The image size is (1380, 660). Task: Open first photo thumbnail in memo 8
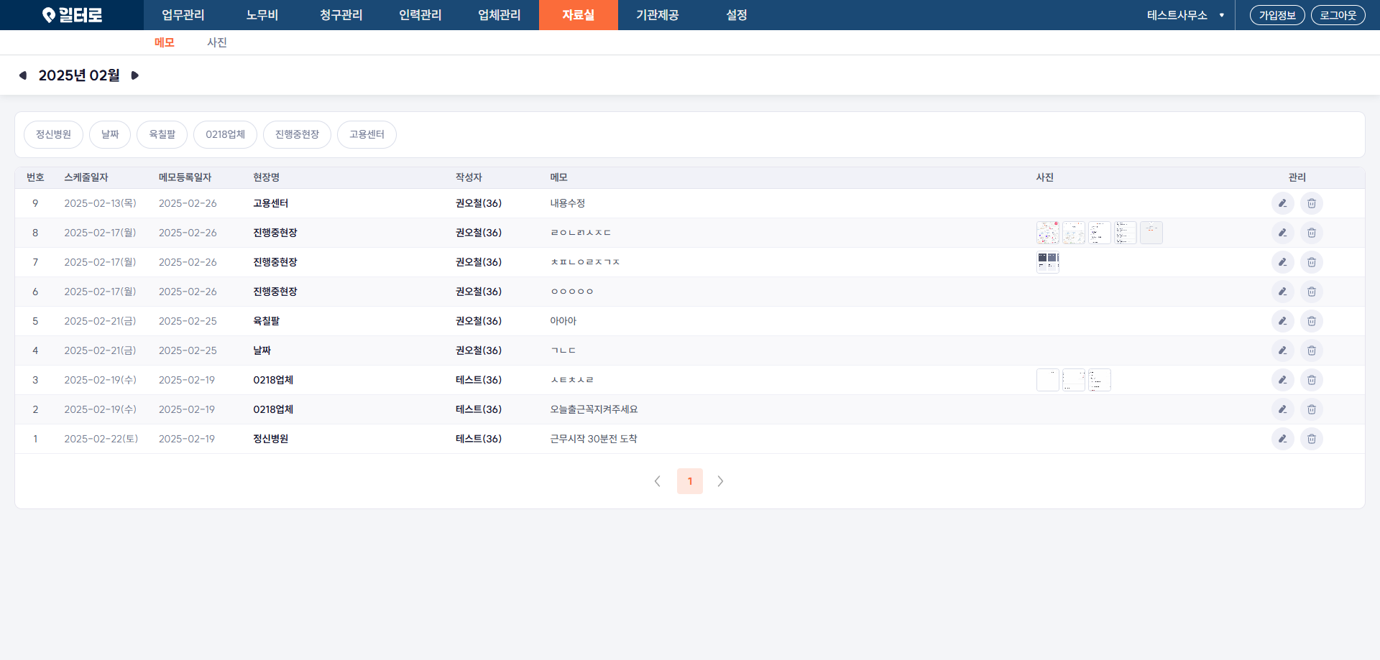pos(1047,233)
